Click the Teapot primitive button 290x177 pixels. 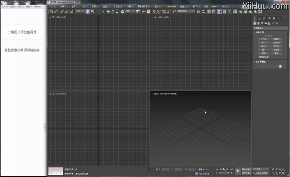coord(264,53)
